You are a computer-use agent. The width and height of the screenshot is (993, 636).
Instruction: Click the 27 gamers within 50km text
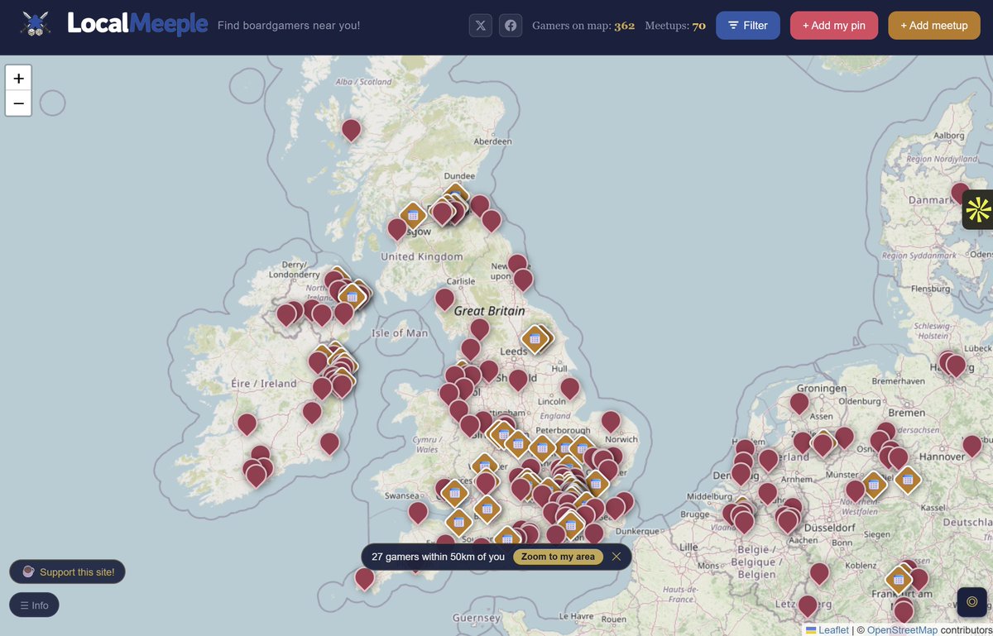438,557
